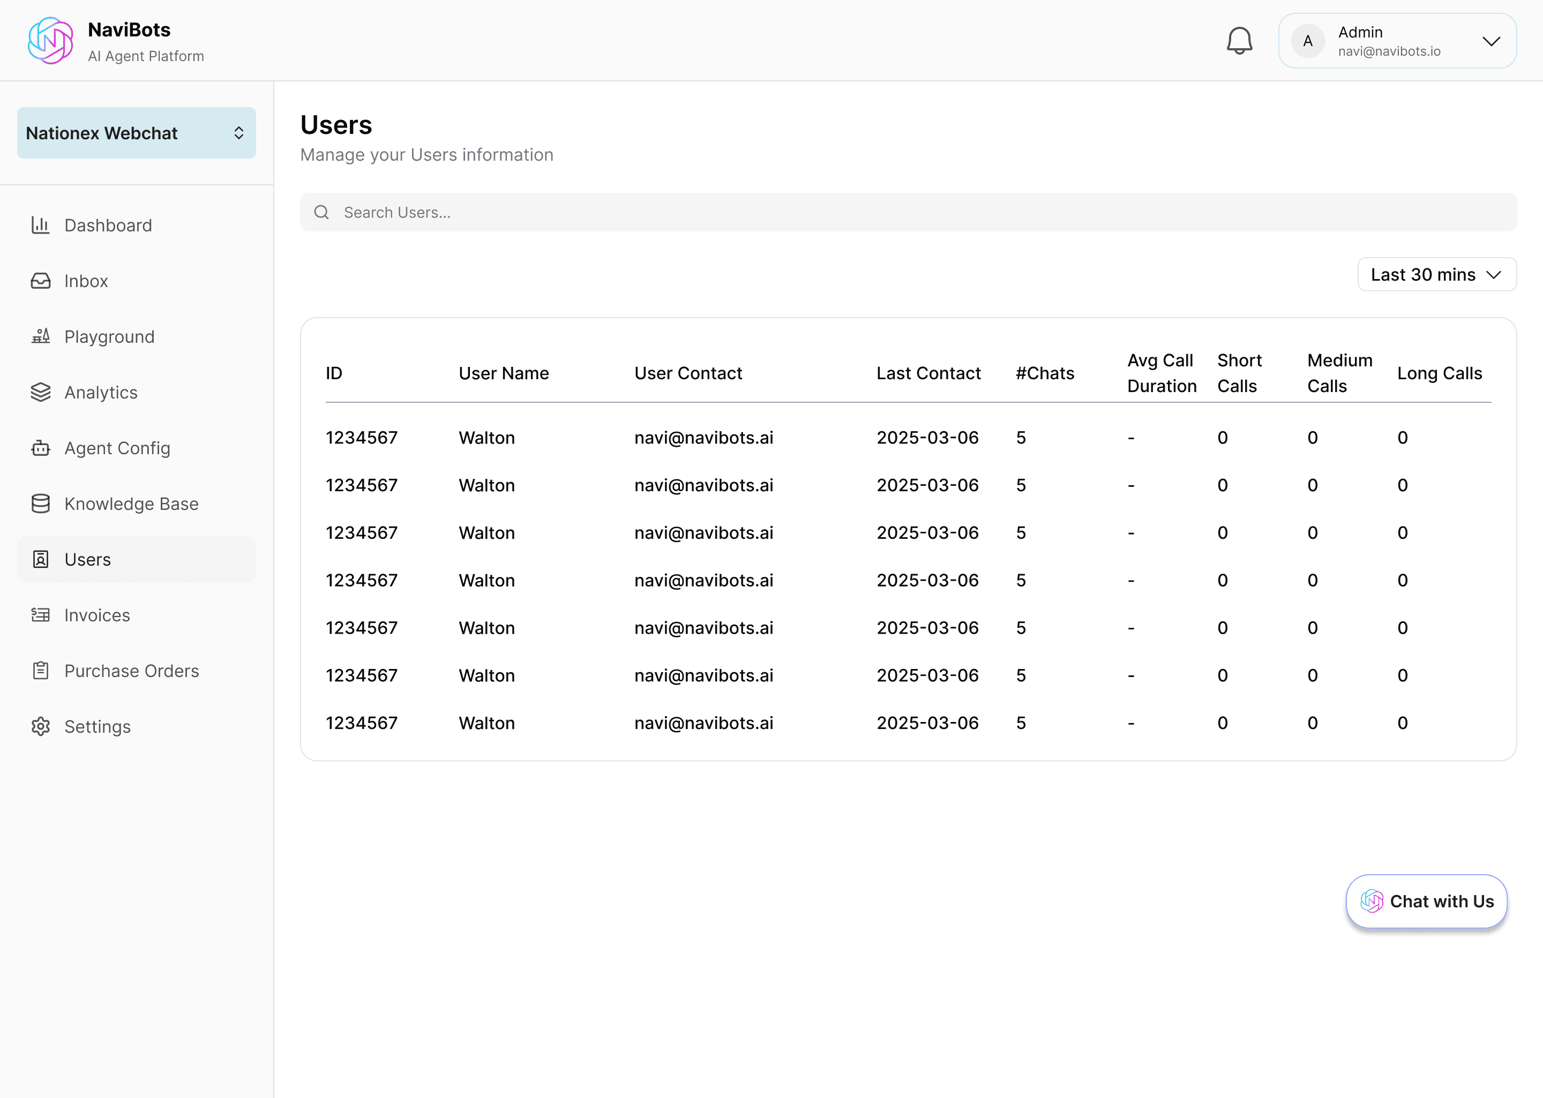Click the Agent Config robot icon
Screen dimensions: 1543x1098
click(x=41, y=448)
